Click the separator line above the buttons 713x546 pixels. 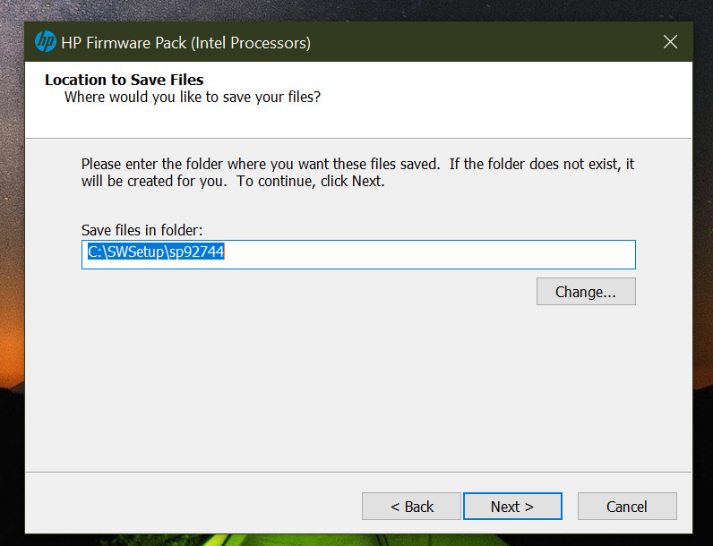358,472
